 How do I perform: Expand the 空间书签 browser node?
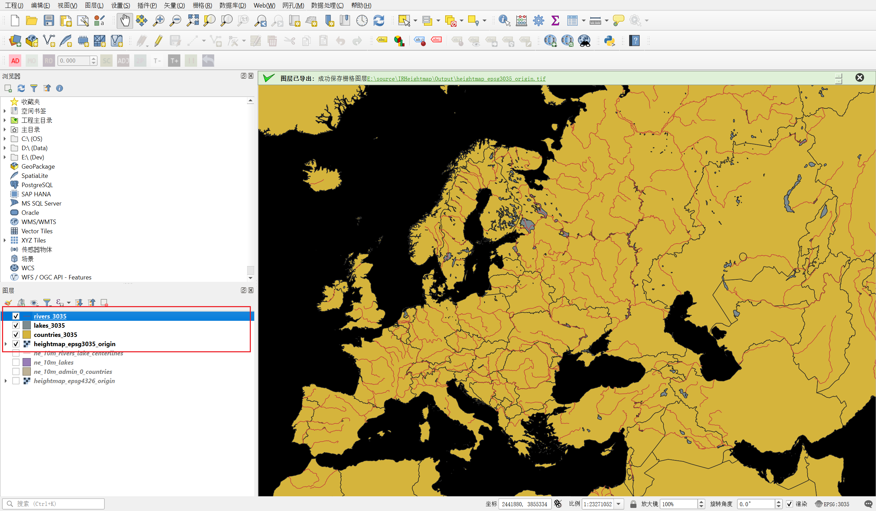tap(4, 111)
